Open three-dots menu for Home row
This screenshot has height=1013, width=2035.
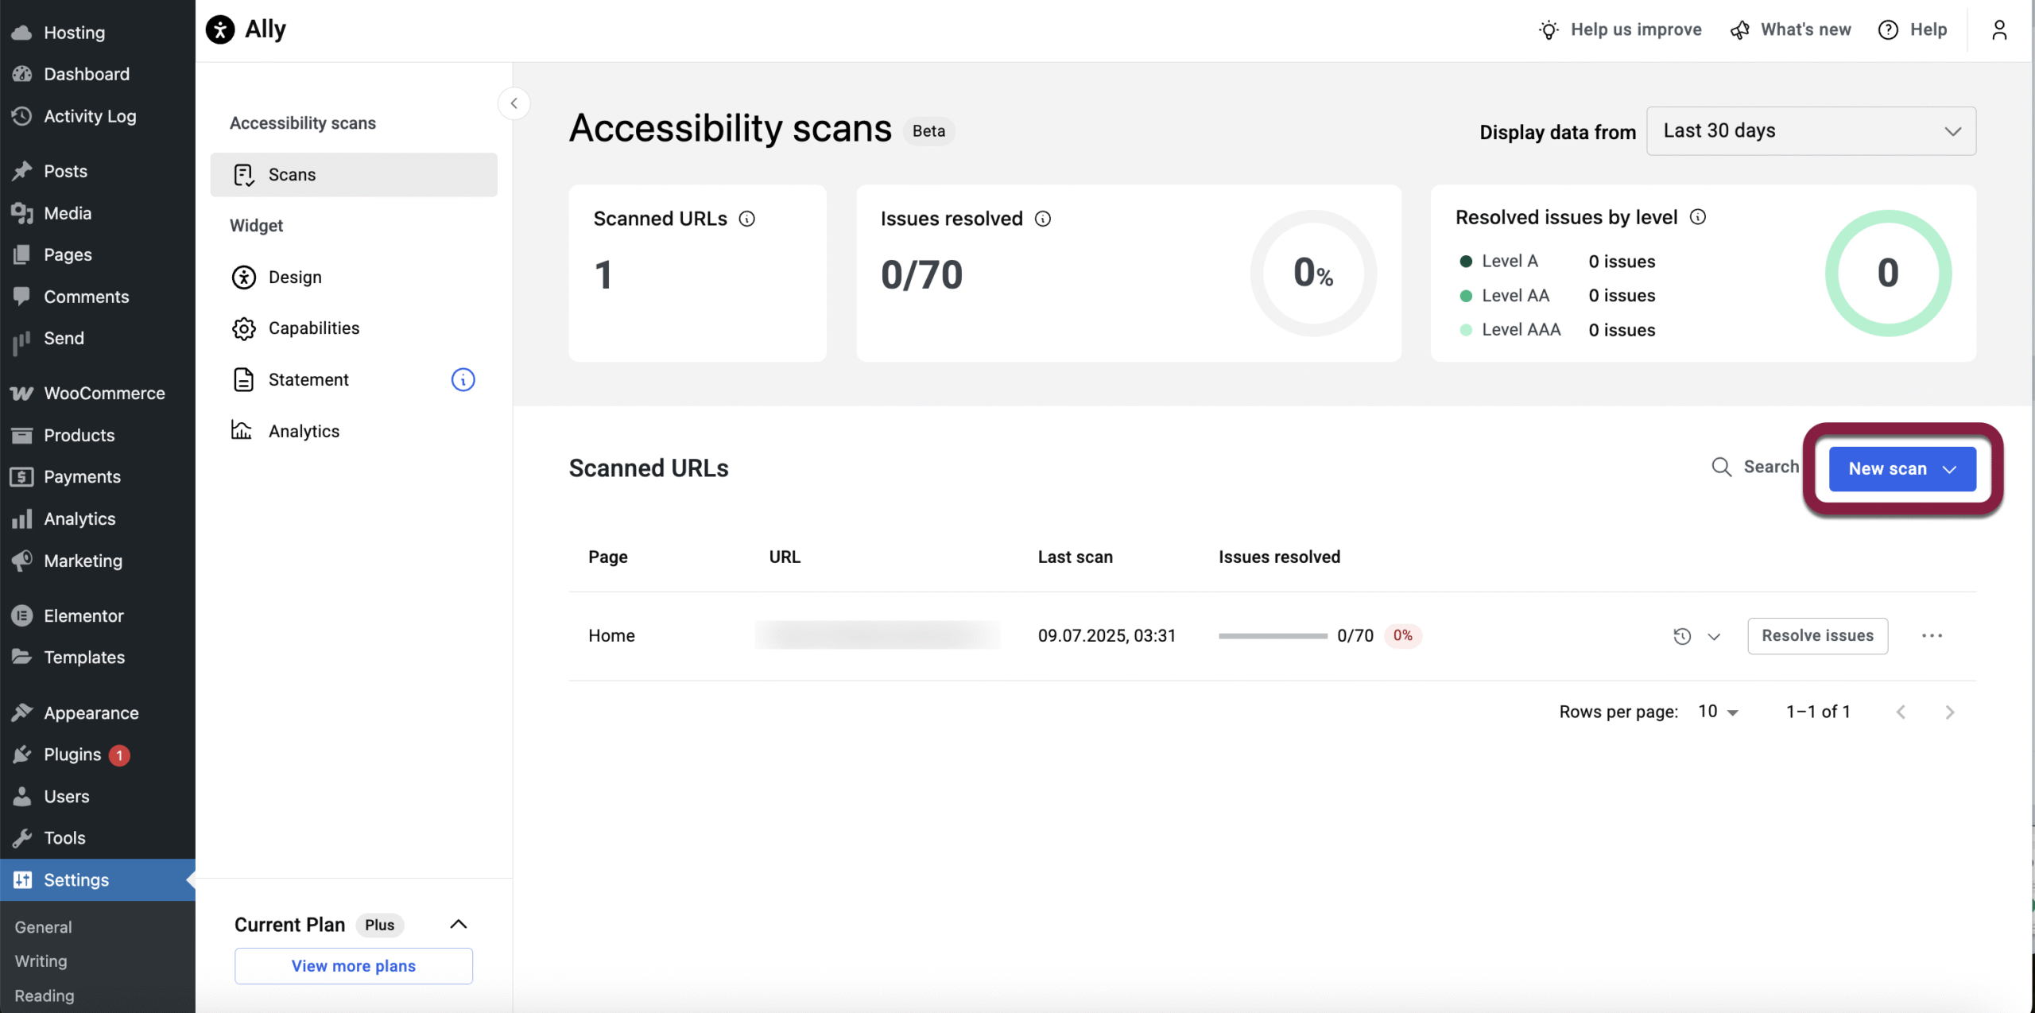tap(1932, 635)
